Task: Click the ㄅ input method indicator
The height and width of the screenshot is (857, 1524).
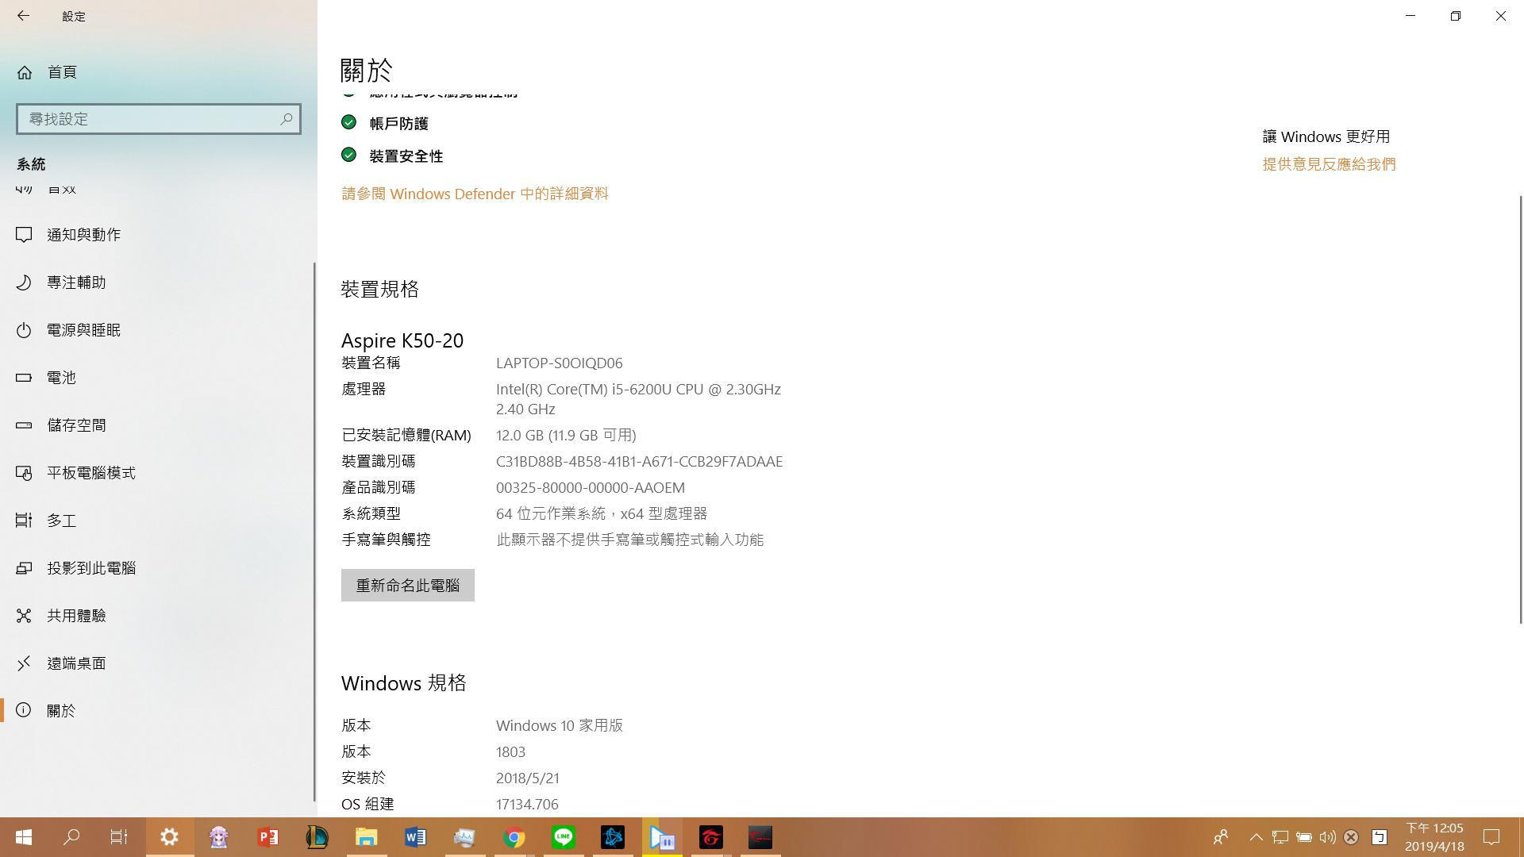Action: click(1380, 837)
